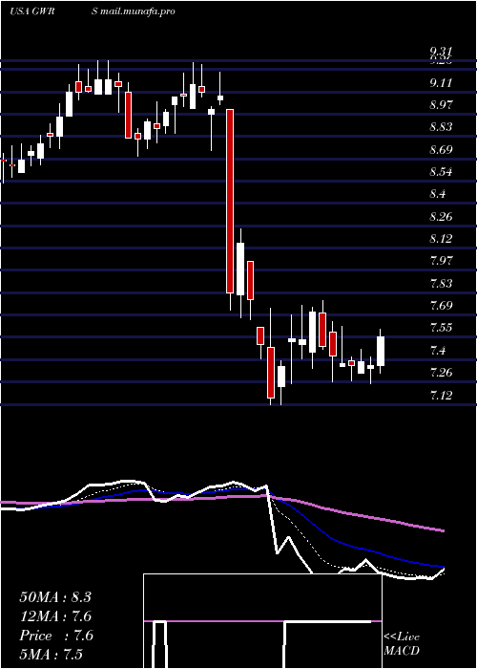
Task: Click the 8.26 price axis label
Action: pyautogui.click(x=441, y=216)
